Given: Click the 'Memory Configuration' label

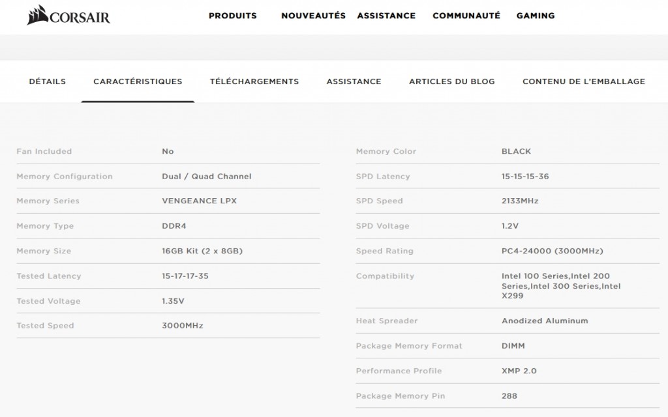Looking at the screenshot, I should pos(65,176).
